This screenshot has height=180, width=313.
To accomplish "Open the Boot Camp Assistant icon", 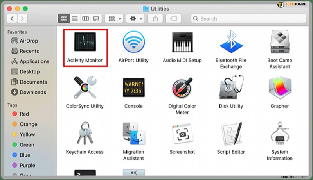I will 280,42.
